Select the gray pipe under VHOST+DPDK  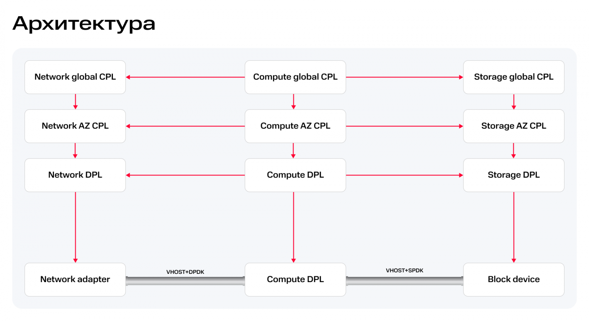click(185, 281)
